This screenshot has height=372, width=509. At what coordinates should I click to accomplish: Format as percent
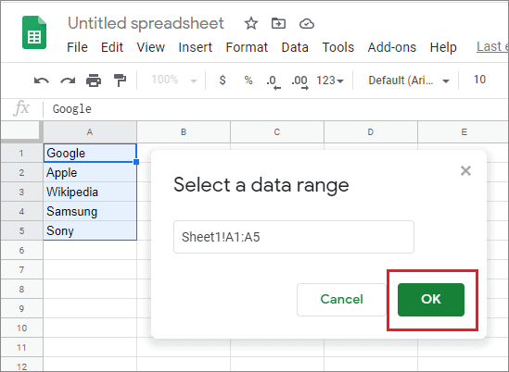coord(248,80)
